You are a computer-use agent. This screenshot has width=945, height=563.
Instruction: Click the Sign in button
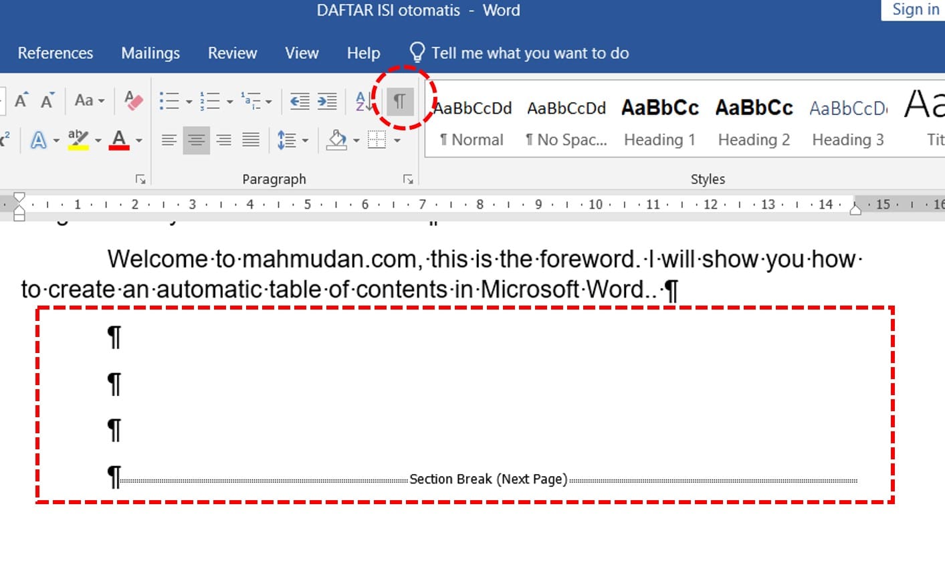(x=915, y=10)
